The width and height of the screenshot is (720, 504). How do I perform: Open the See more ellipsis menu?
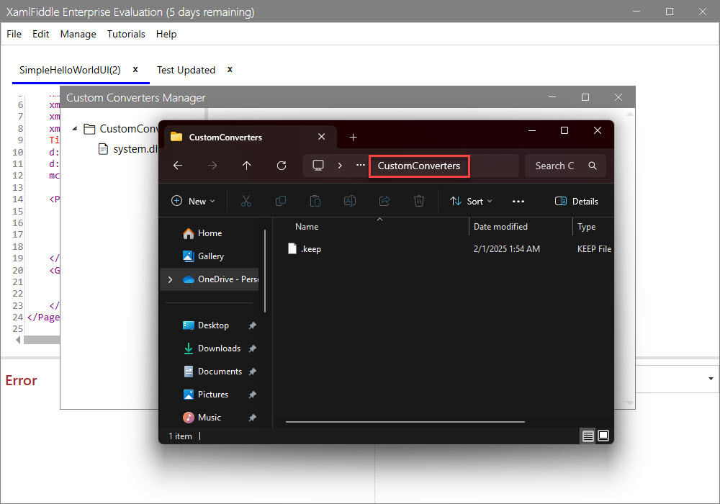click(518, 201)
